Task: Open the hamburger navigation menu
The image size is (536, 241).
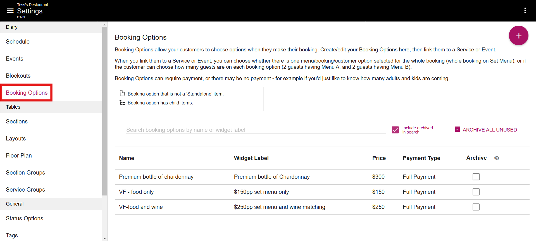Action: (x=10, y=10)
